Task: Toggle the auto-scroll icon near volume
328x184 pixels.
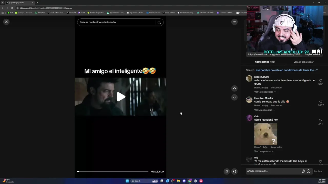Action: tap(227, 171)
